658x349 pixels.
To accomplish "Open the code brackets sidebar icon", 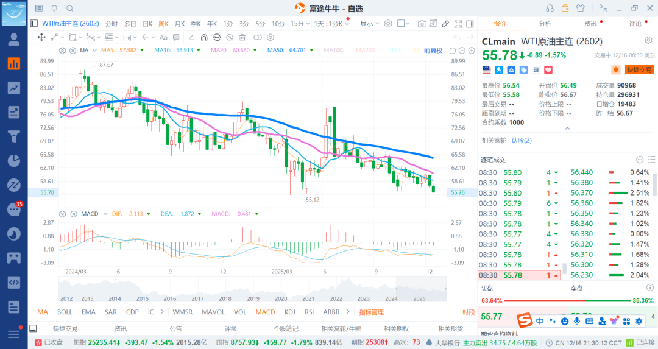I will coord(14,282).
